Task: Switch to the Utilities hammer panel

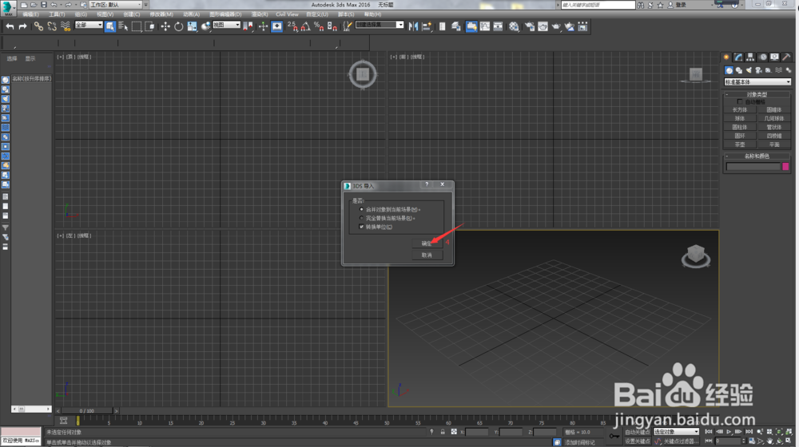Action: pyautogui.click(x=786, y=57)
